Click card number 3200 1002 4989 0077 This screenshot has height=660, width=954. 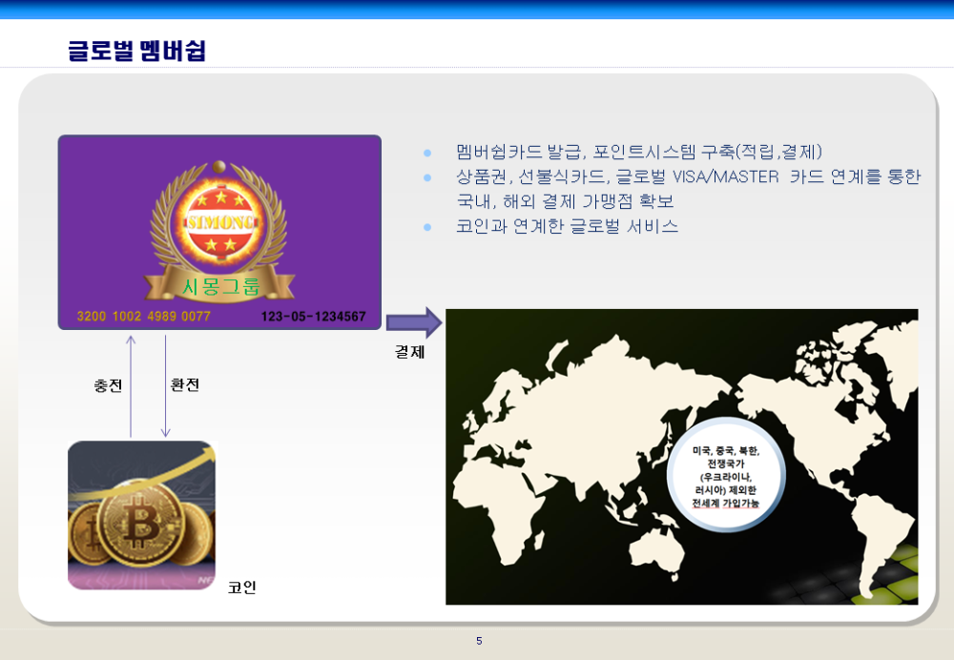[x=143, y=317]
